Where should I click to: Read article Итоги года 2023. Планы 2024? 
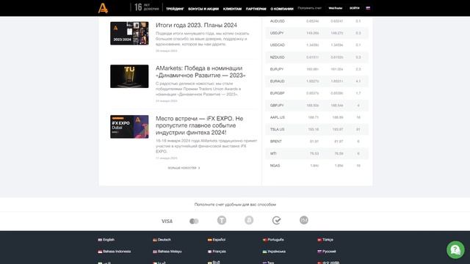(196, 25)
